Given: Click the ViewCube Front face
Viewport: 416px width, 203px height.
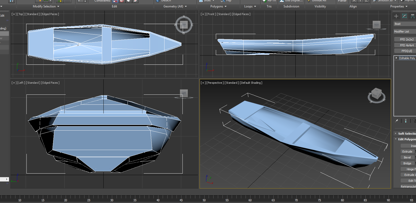Looking at the screenshot, I should point(376,25).
